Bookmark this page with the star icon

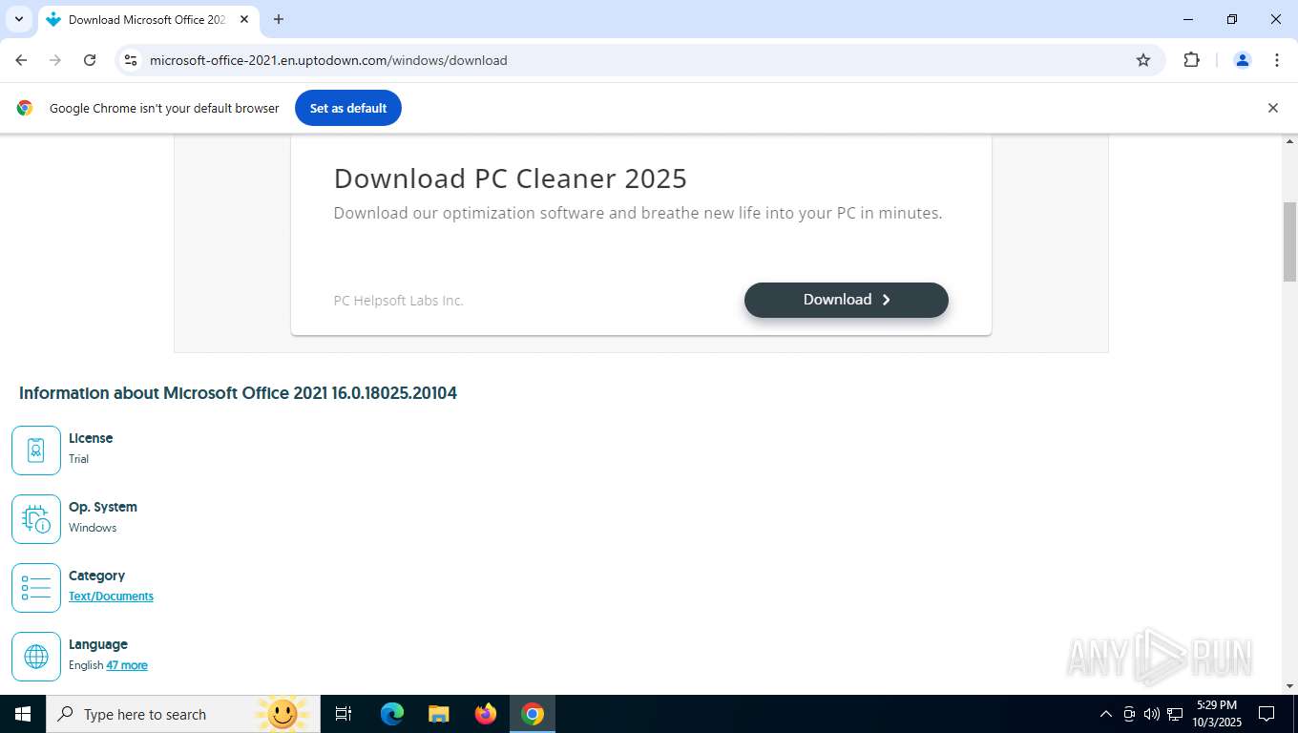(1143, 60)
